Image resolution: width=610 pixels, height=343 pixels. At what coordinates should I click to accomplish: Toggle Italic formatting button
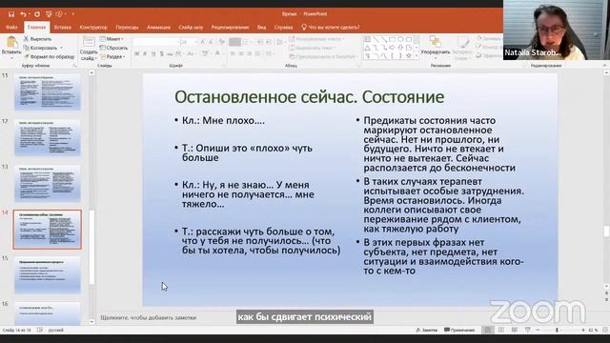click(x=145, y=53)
